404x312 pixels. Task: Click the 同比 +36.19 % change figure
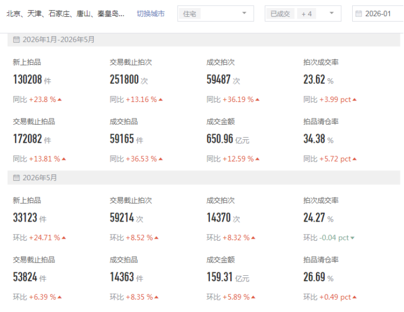(x=233, y=100)
